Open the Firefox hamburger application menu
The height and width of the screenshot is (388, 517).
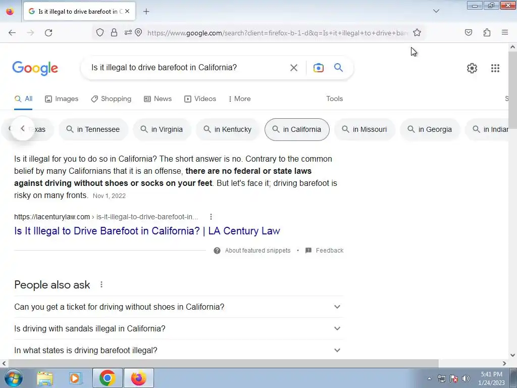click(505, 32)
